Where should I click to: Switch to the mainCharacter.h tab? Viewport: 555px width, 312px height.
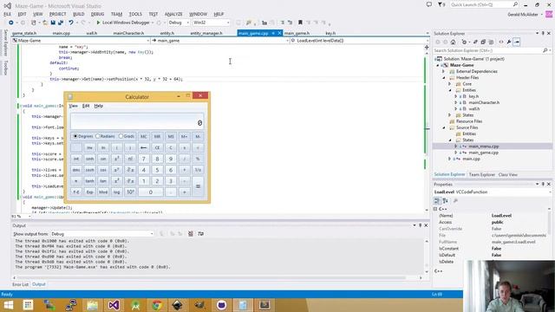(128, 33)
